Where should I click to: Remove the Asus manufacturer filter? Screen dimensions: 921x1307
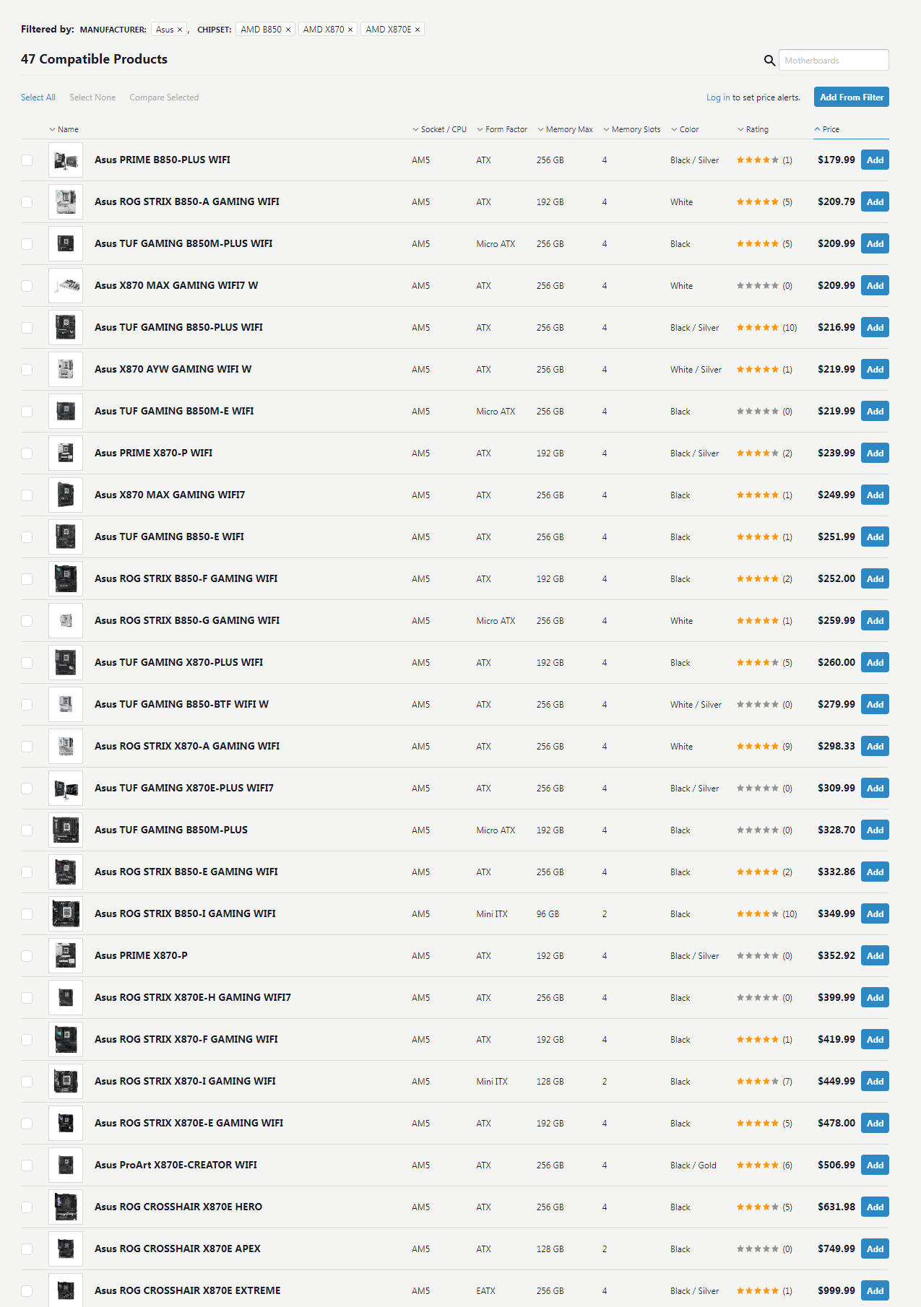180,30
